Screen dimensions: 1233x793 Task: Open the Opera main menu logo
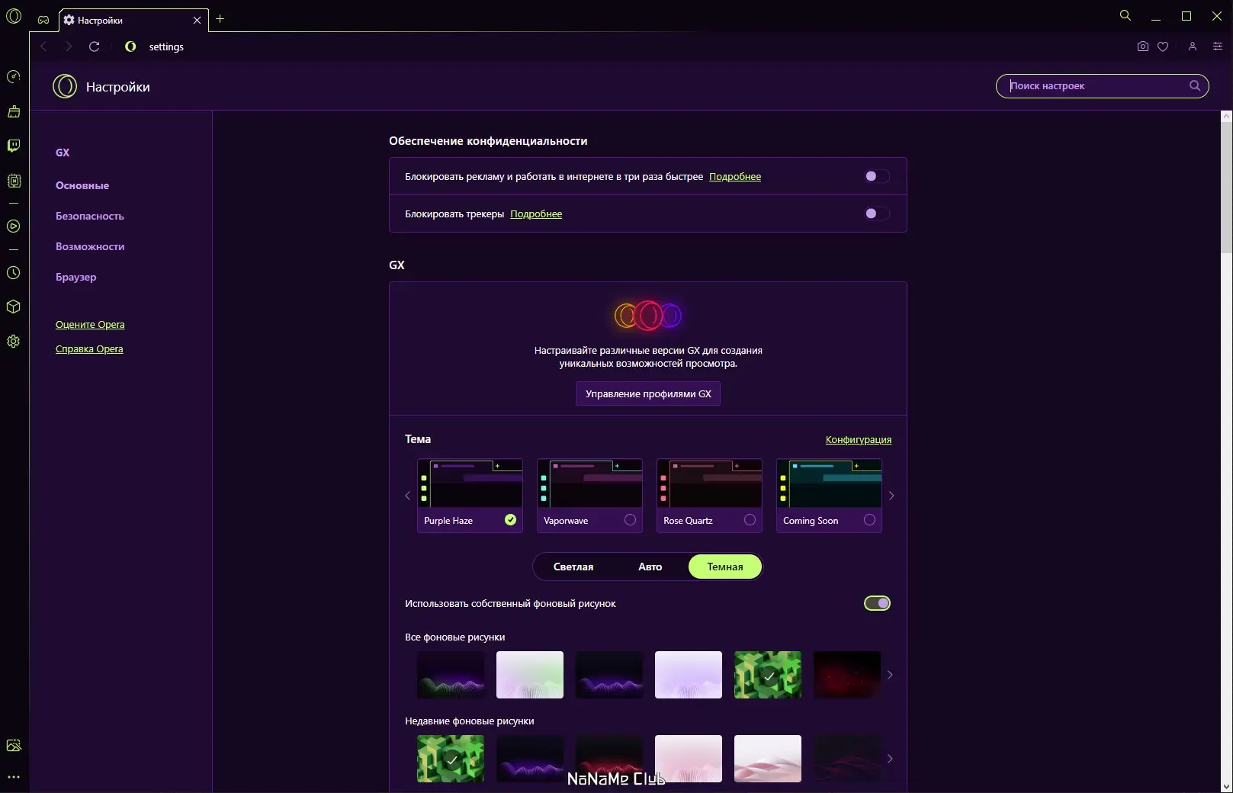14,16
